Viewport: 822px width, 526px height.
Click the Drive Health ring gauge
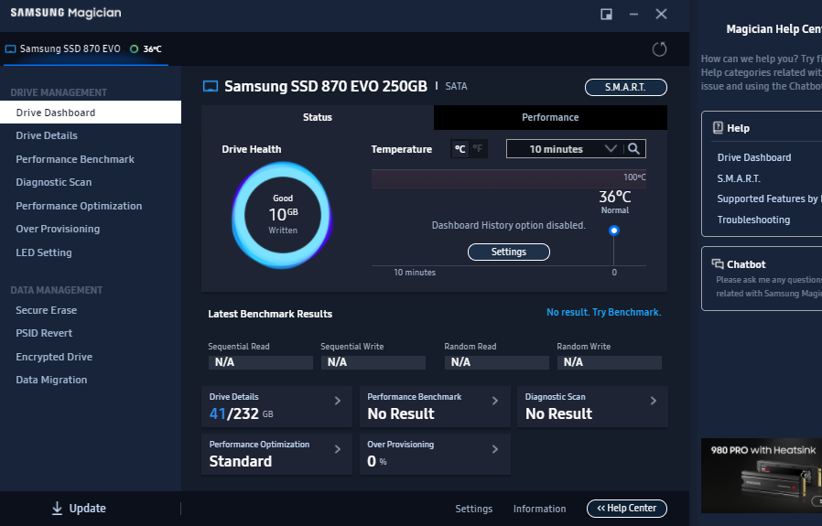point(282,215)
